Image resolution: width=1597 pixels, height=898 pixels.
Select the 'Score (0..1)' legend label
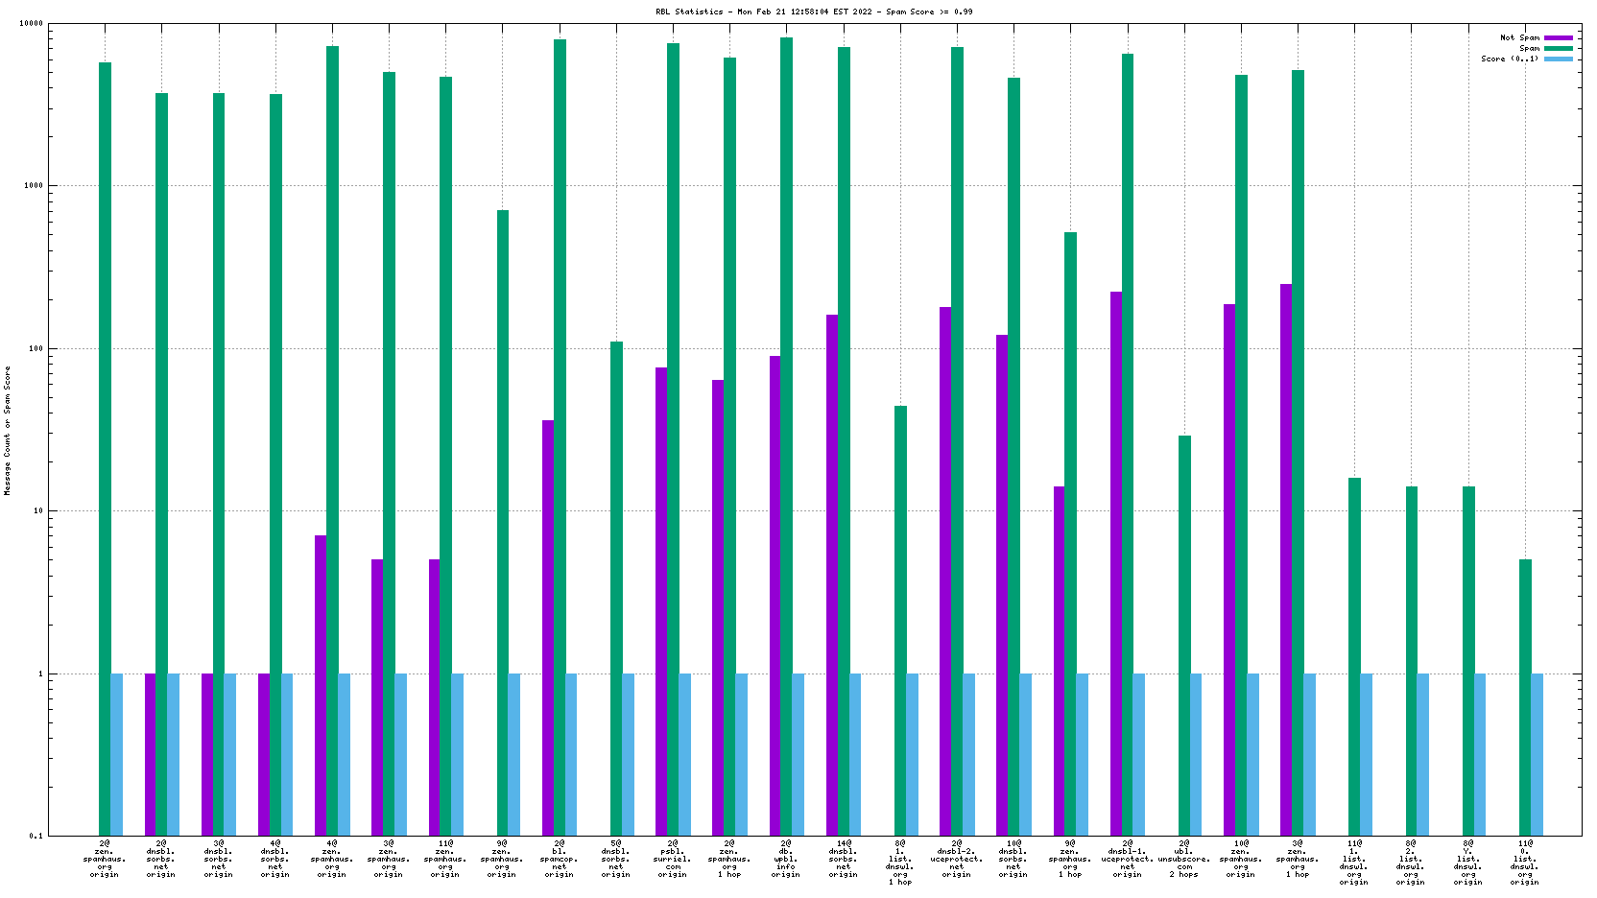point(1509,59)
